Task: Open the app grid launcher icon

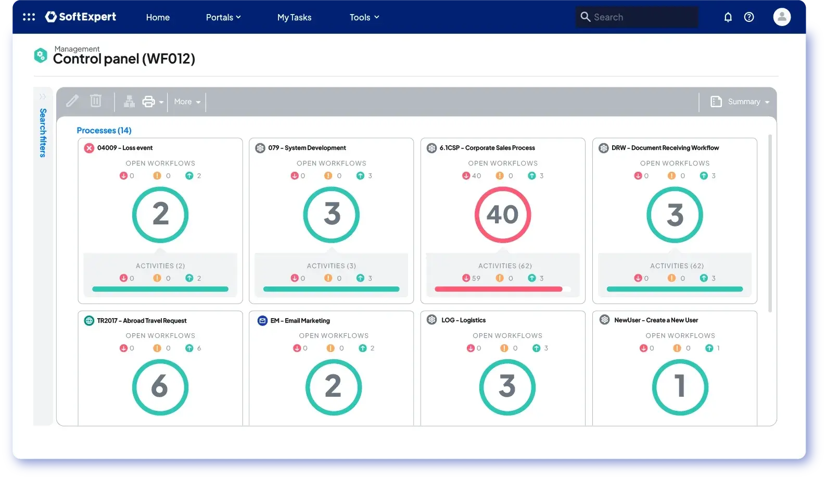Action: (x=29, y=17)
